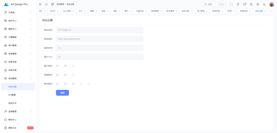Collapse the sidebar with the menu fold icon
Viewport: 277px width, 133px height.
click(41, 4)
